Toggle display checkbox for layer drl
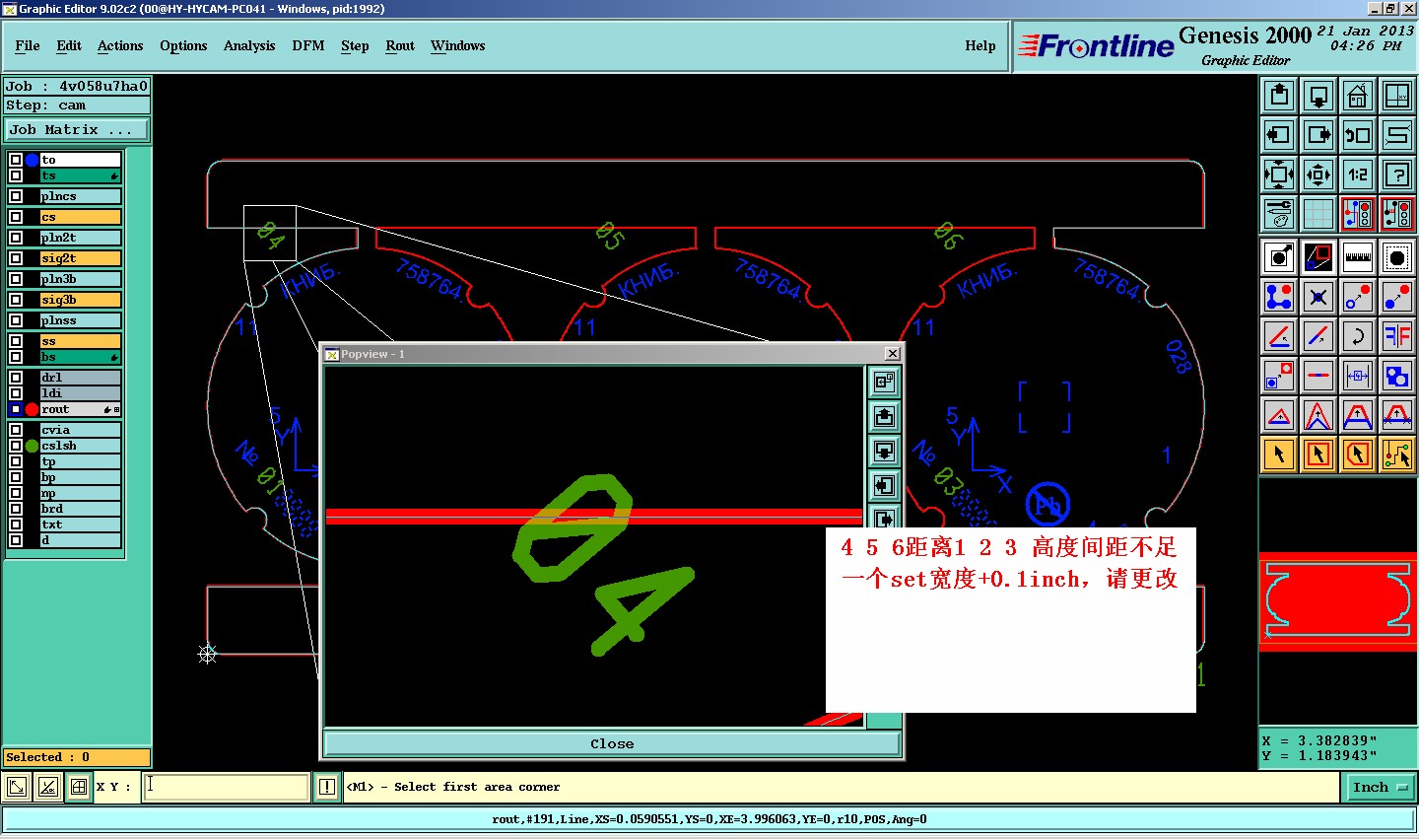1419x839 pixels. point(16,378)
